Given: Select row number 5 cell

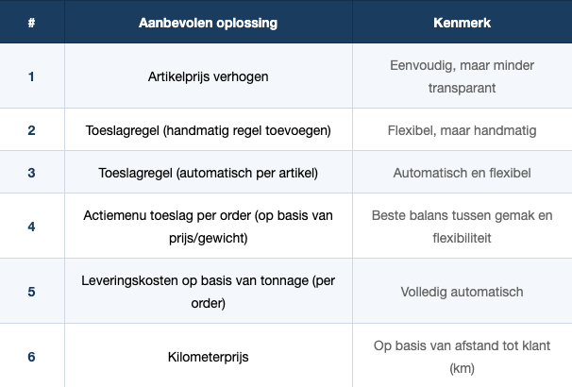Looking at the screenshot, I should tap(32, 292).
